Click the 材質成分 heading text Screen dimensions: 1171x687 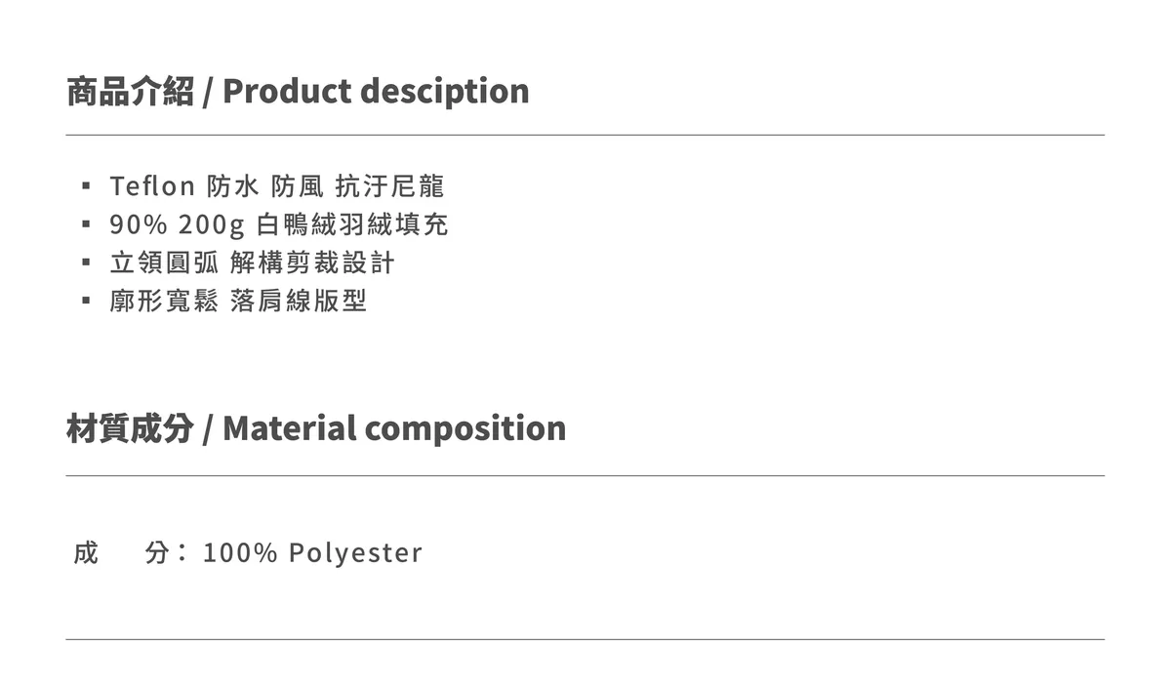click(x=130, y=428)
